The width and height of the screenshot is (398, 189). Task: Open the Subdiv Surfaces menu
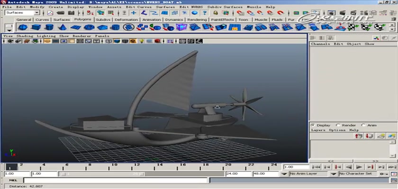pos(225,7)
